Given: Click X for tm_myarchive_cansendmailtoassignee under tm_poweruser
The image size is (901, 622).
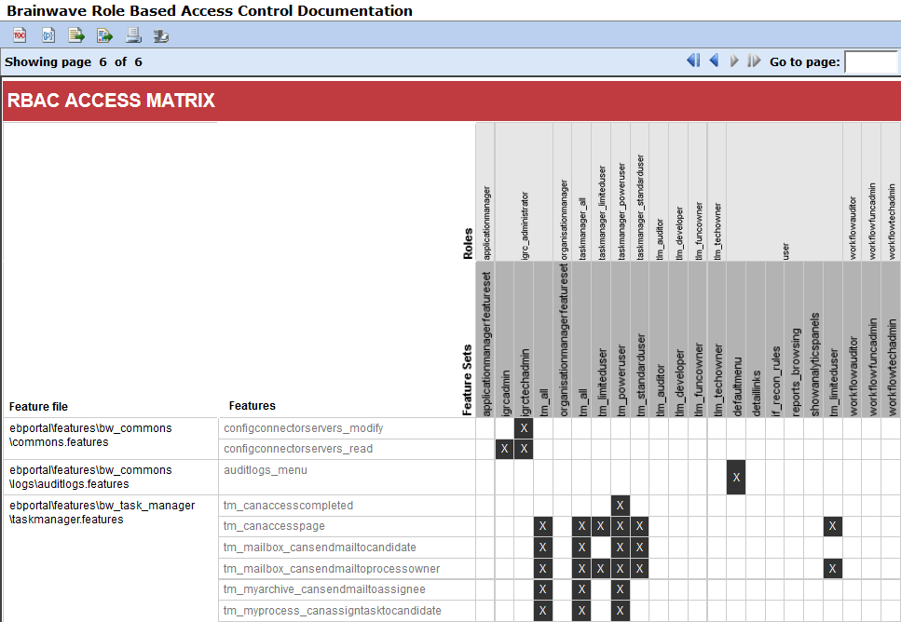Looking at the screenshot, I should tap(620, 589).
